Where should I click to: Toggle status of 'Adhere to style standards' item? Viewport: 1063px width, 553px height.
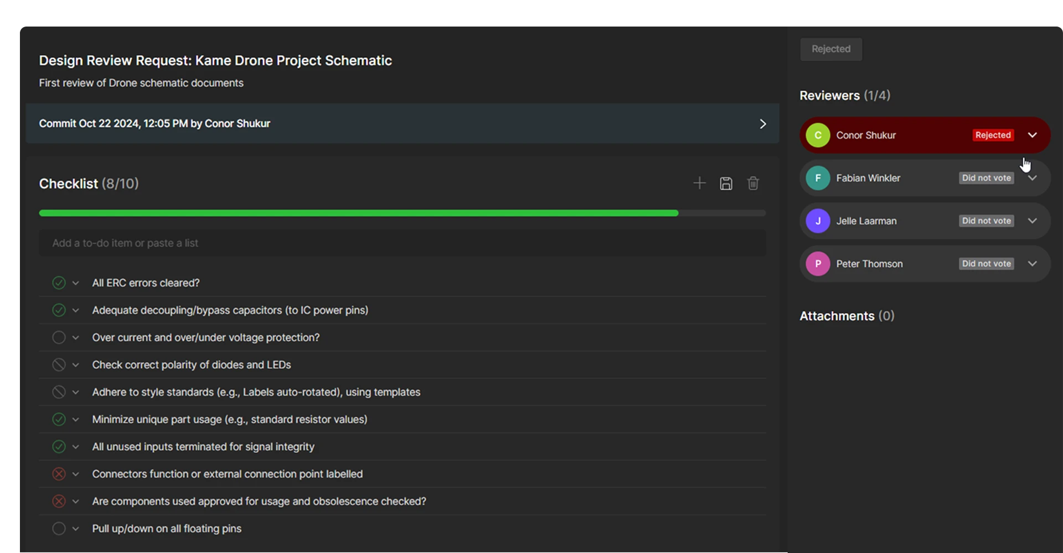click(59, 392)
